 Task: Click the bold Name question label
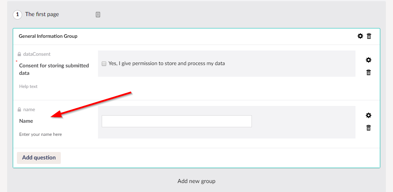point(26,121)
